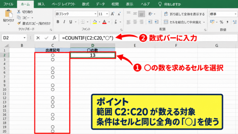Viewport: 238px width, 134px height.
Task: Click the Increase Indent icon
Action: pos(157,22)
